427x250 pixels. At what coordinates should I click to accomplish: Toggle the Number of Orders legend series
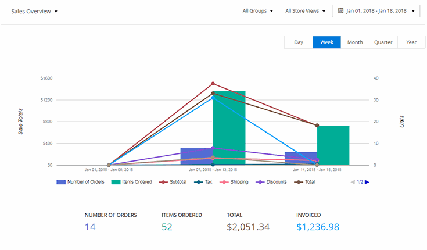click(x=81, y=182)
